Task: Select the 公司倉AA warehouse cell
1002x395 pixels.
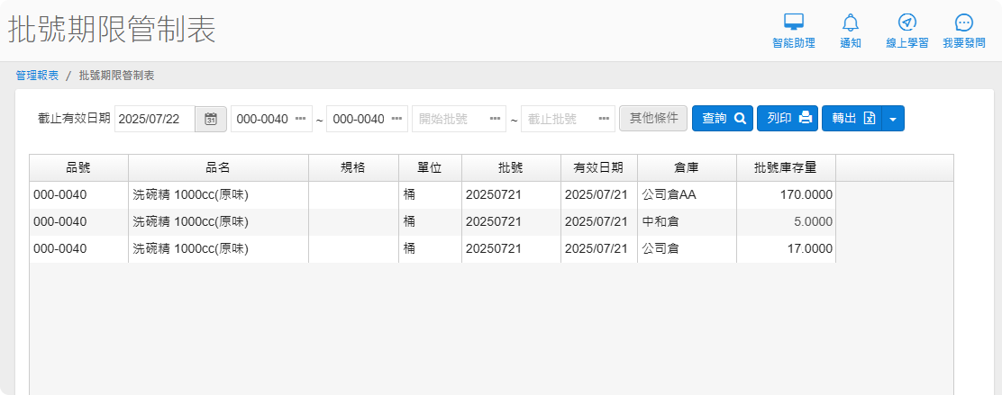Action: [687, 195]
